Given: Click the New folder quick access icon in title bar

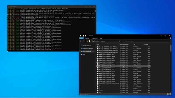Looking at the screenshot, I should coord(85,36).
